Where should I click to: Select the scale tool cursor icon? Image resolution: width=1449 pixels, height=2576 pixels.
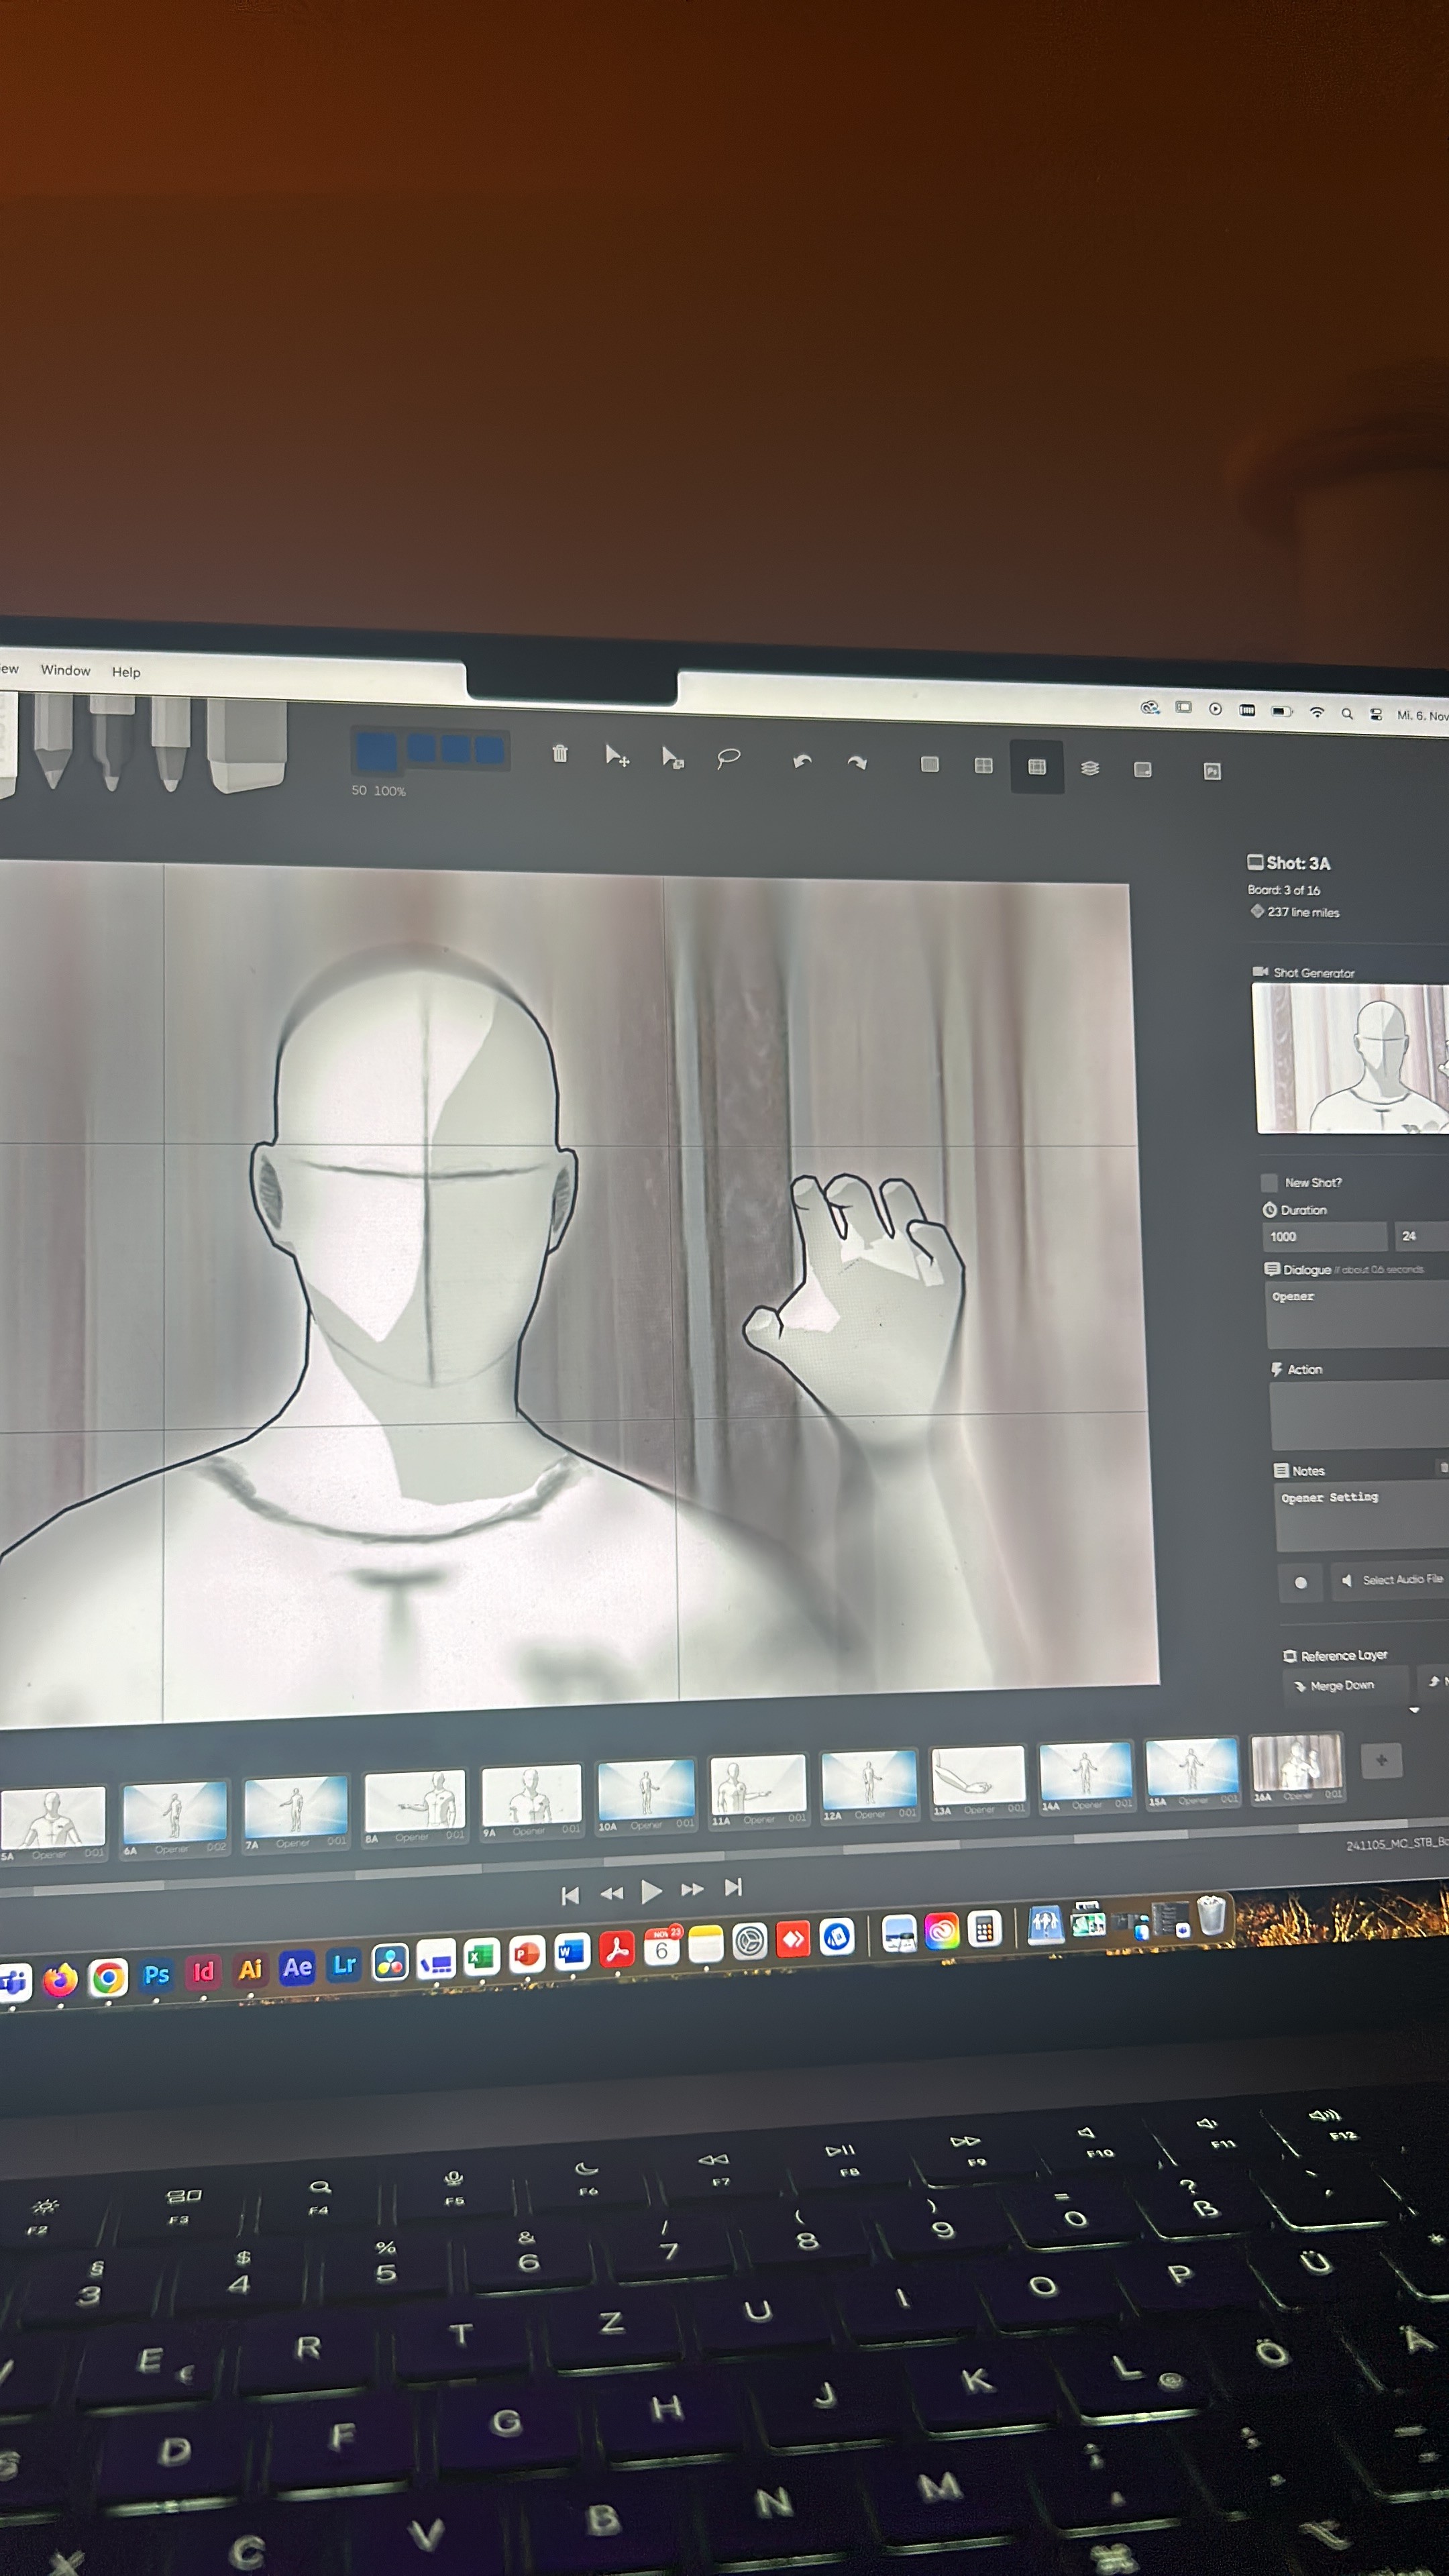[x=672, y=759]
